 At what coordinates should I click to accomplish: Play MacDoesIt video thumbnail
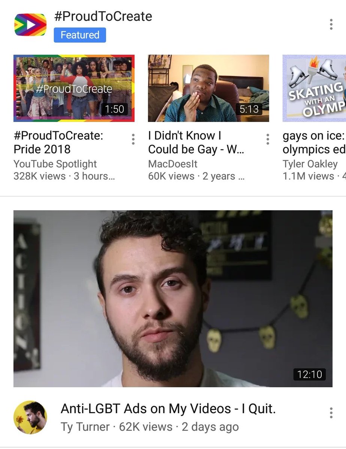[x=209, y=88]
